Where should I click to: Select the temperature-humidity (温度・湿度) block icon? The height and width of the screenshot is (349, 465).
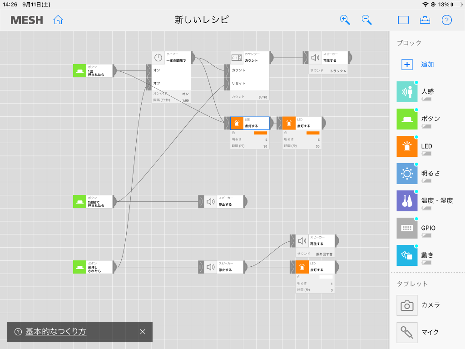coord(407,201)
